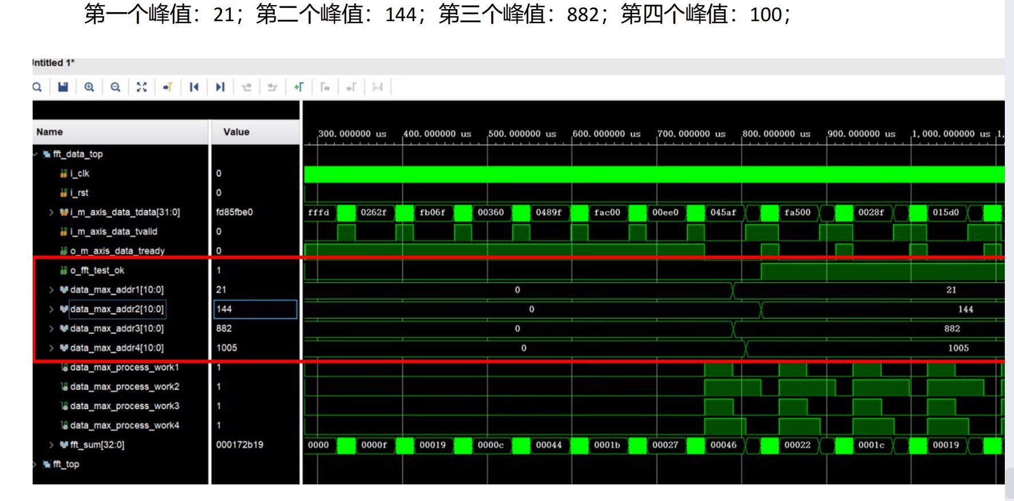
Task: Select the i_m_axis_data_tvalid signal name
Action: [113, 232]
